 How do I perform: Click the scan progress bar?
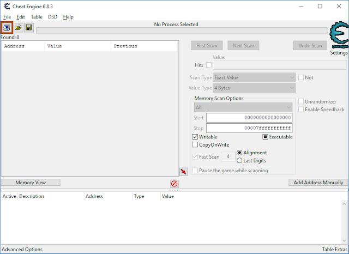pyautogui.click(x=182, y=31)
